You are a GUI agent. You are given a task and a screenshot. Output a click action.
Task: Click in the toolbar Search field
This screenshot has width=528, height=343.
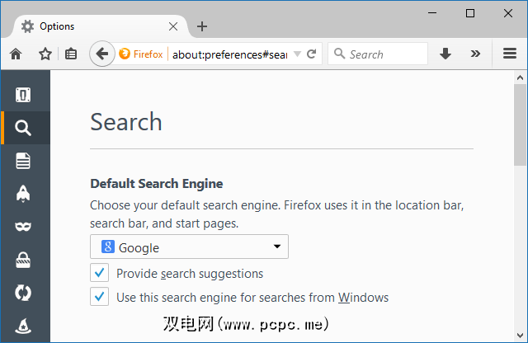tap(384, 54)
